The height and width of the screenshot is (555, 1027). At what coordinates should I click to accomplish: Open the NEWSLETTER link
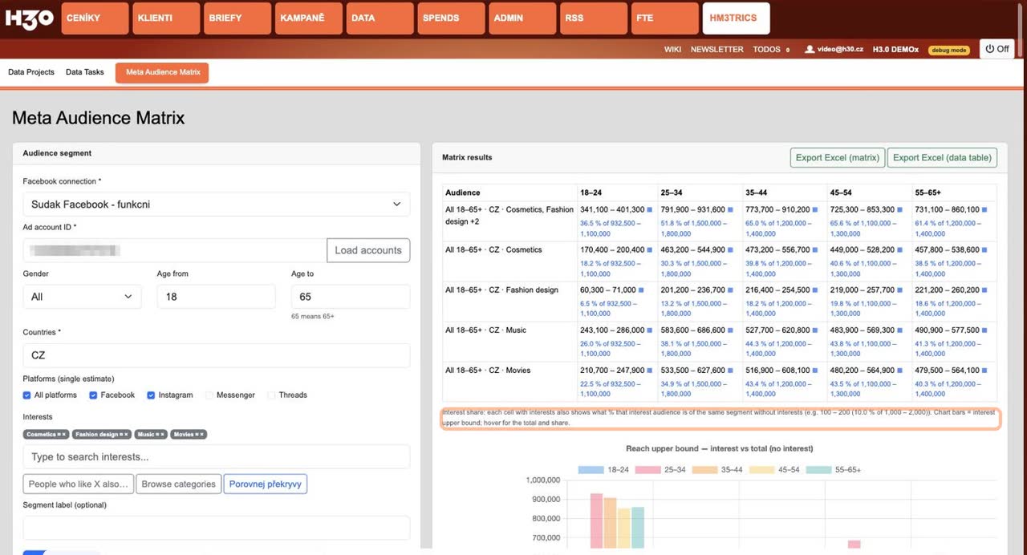[x=717, y=50]
